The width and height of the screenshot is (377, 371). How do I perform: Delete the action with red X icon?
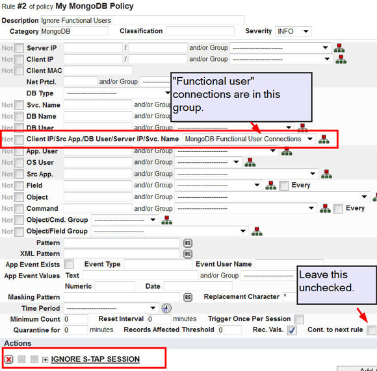[x=8, y=359]
